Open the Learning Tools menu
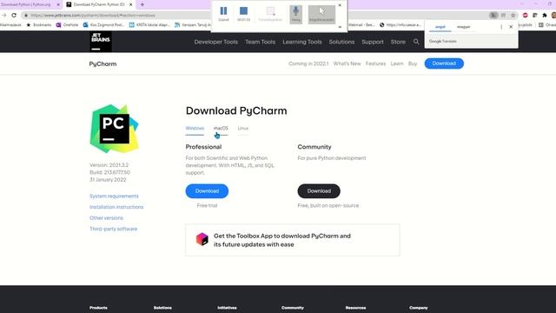This screenshot has height=313, width=556. 302,42
